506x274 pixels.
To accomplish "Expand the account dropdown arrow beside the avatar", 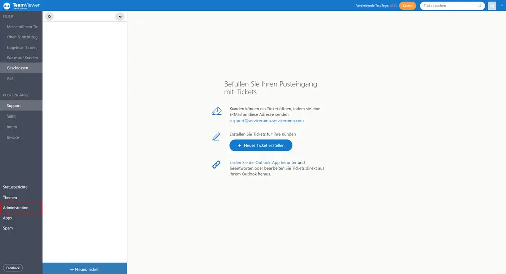I will [502, 6].
